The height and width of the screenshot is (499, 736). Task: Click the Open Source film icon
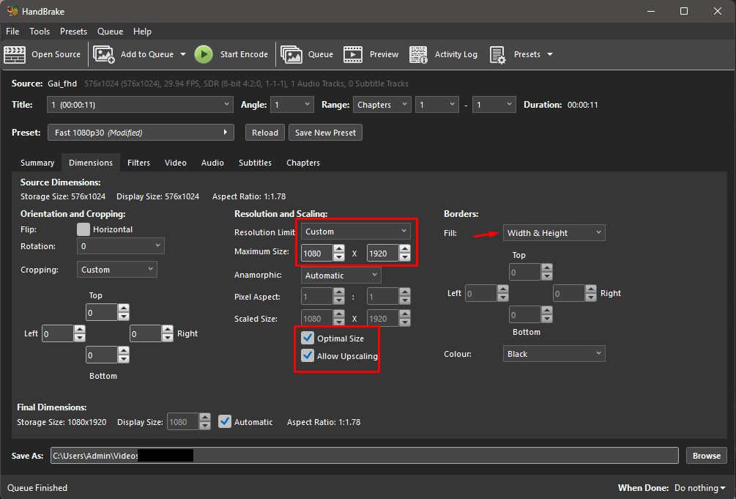15,54
